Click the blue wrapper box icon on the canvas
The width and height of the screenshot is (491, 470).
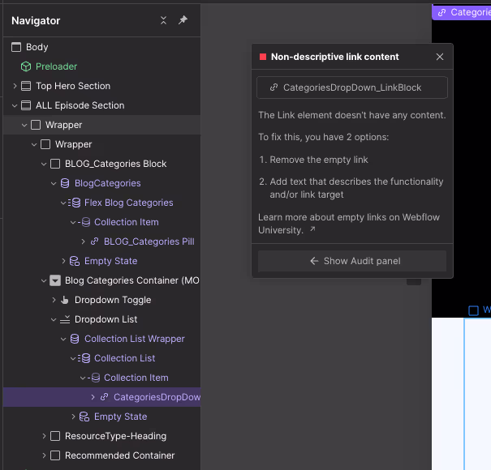(x=473, y=310)
